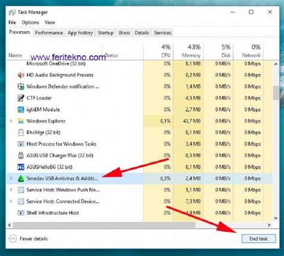
Task: Select Host Process for Windows Tasks row
Action: pos(140,144)
